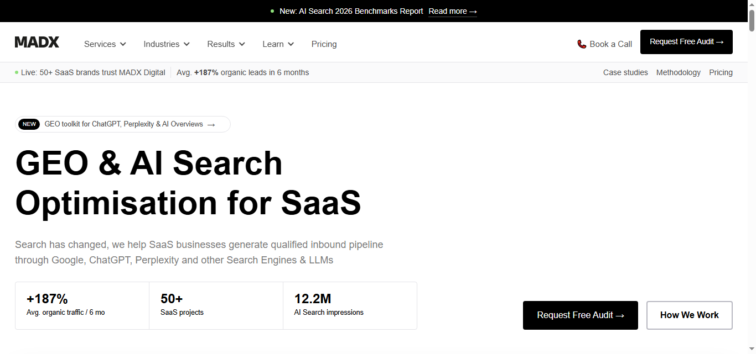Image resolution: width=756 pixels, height=354 pixels.
Task: Click the 'Avg. +187% organic leads in 6 months' text
Action: pos(243,72)
